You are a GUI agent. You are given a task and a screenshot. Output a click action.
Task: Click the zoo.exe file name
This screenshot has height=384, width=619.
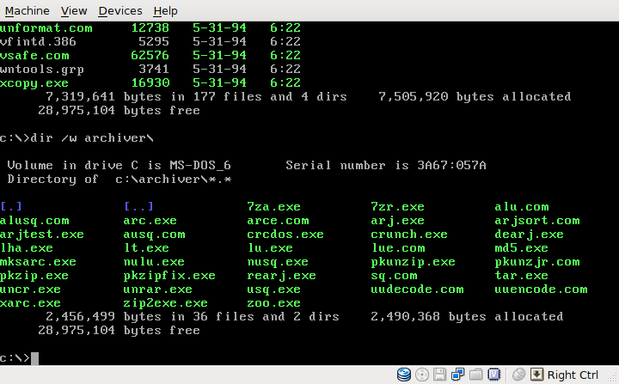(x=274, y=303)
